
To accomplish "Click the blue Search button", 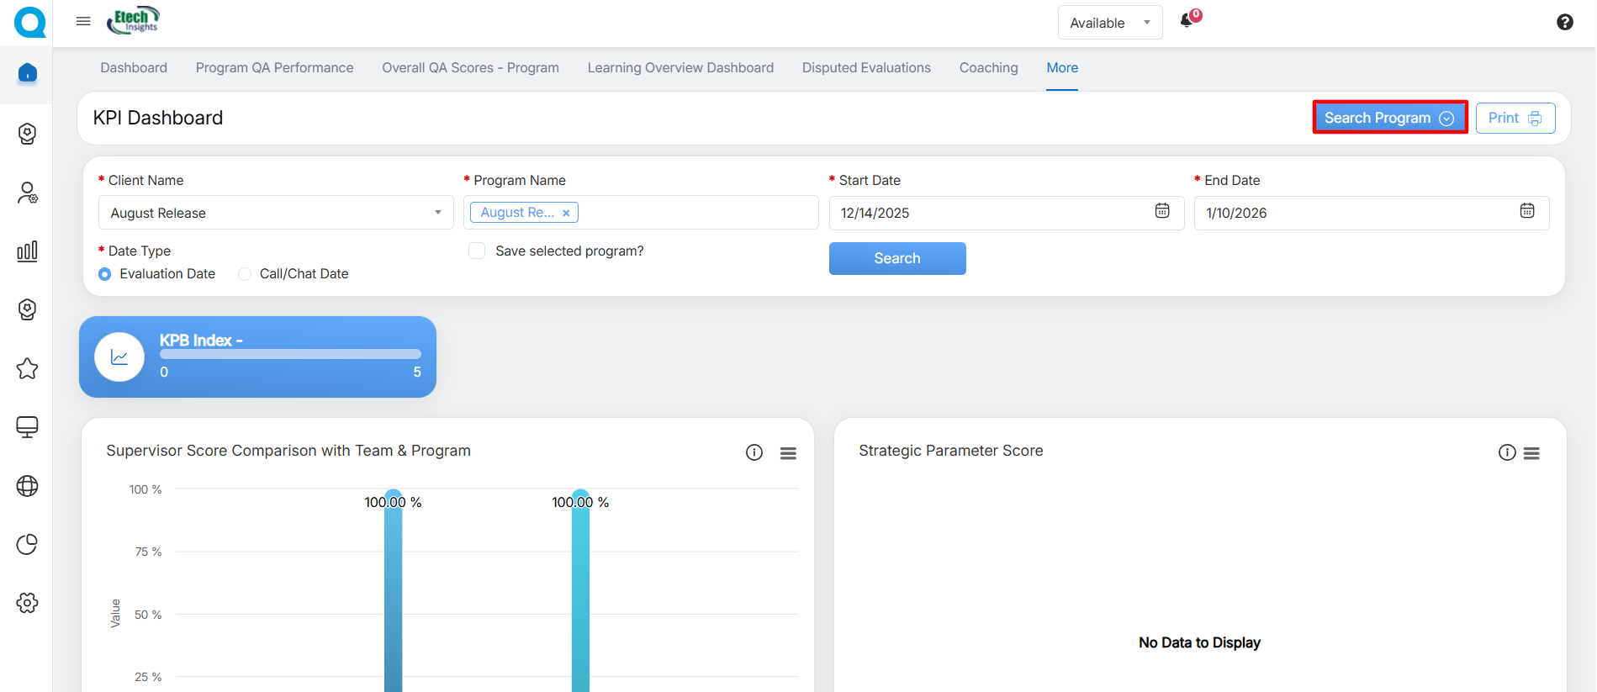I will pyautogui.click(x=896, y=259).
